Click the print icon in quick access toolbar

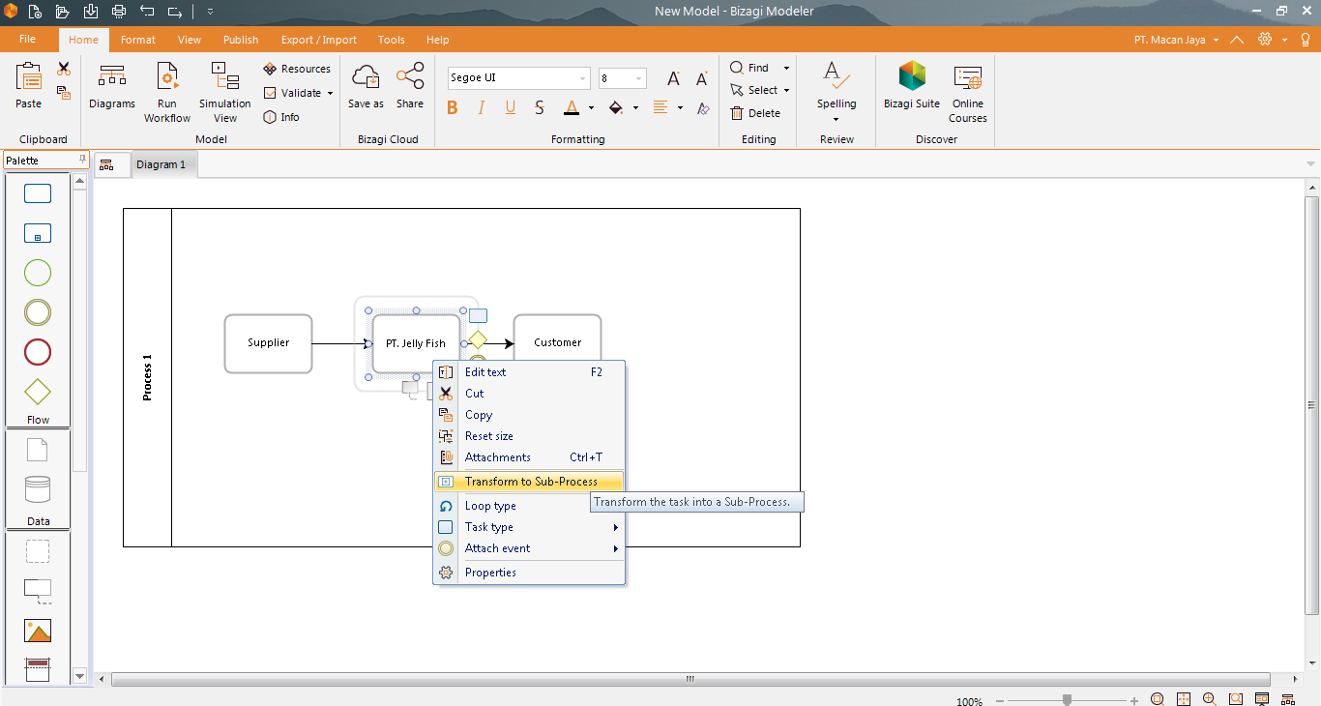(x=119, y=12)
